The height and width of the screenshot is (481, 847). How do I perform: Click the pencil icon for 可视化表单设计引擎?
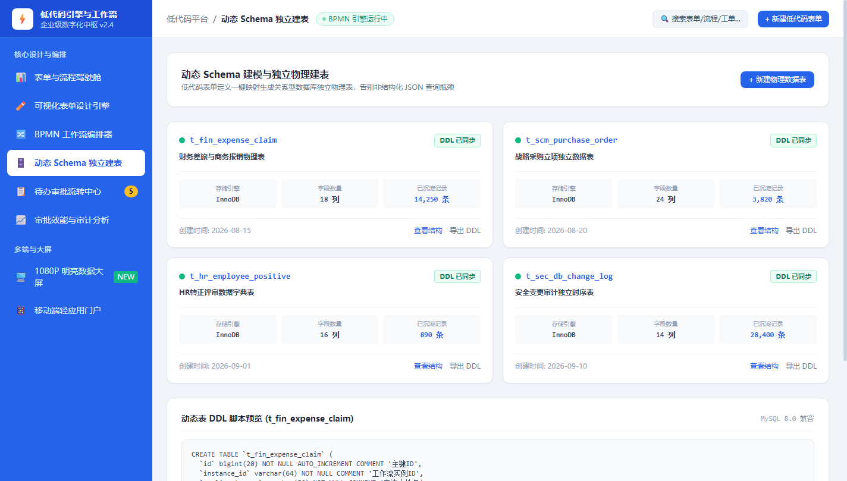(x=21, y=106)
